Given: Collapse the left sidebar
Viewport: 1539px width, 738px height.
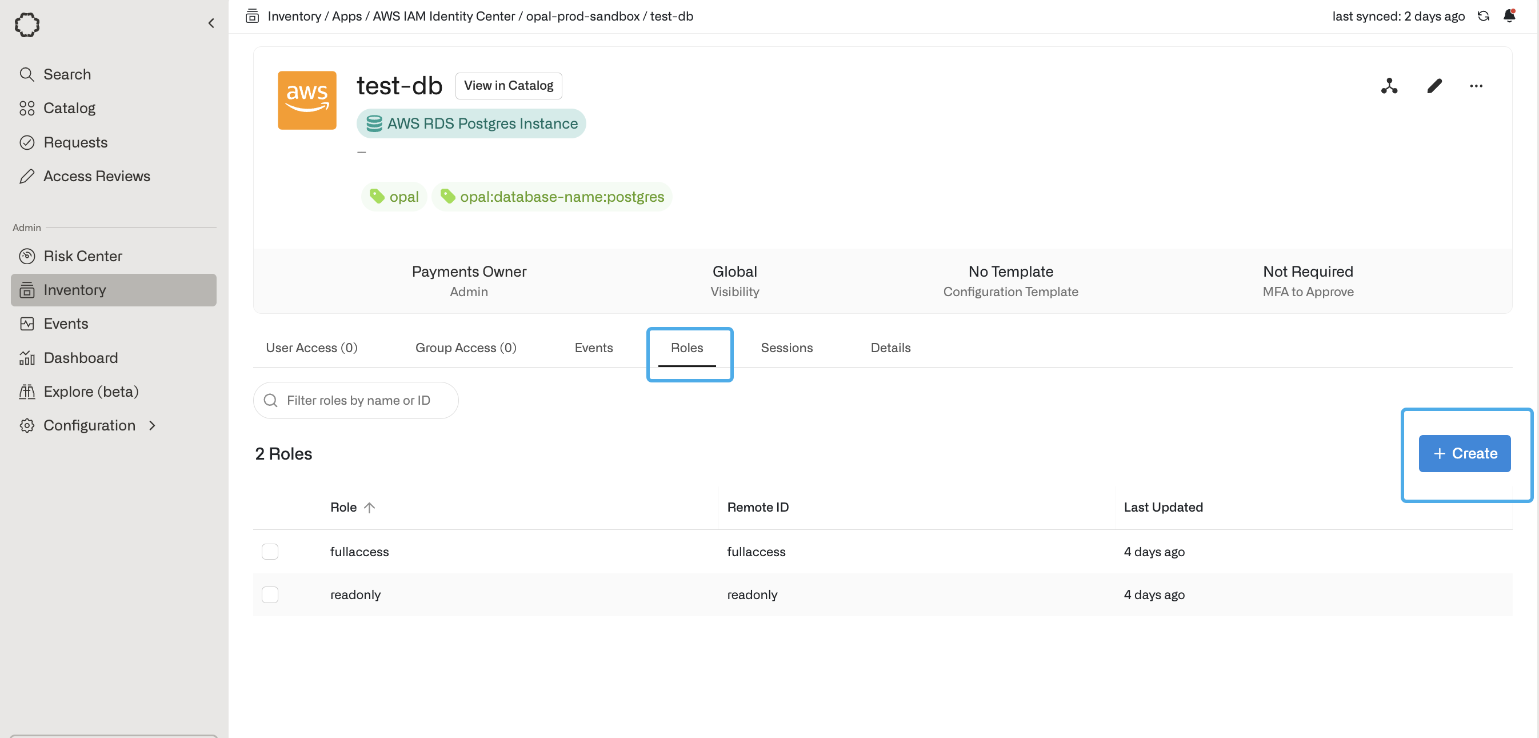Looking at the screenshot, I should [211, 23].
